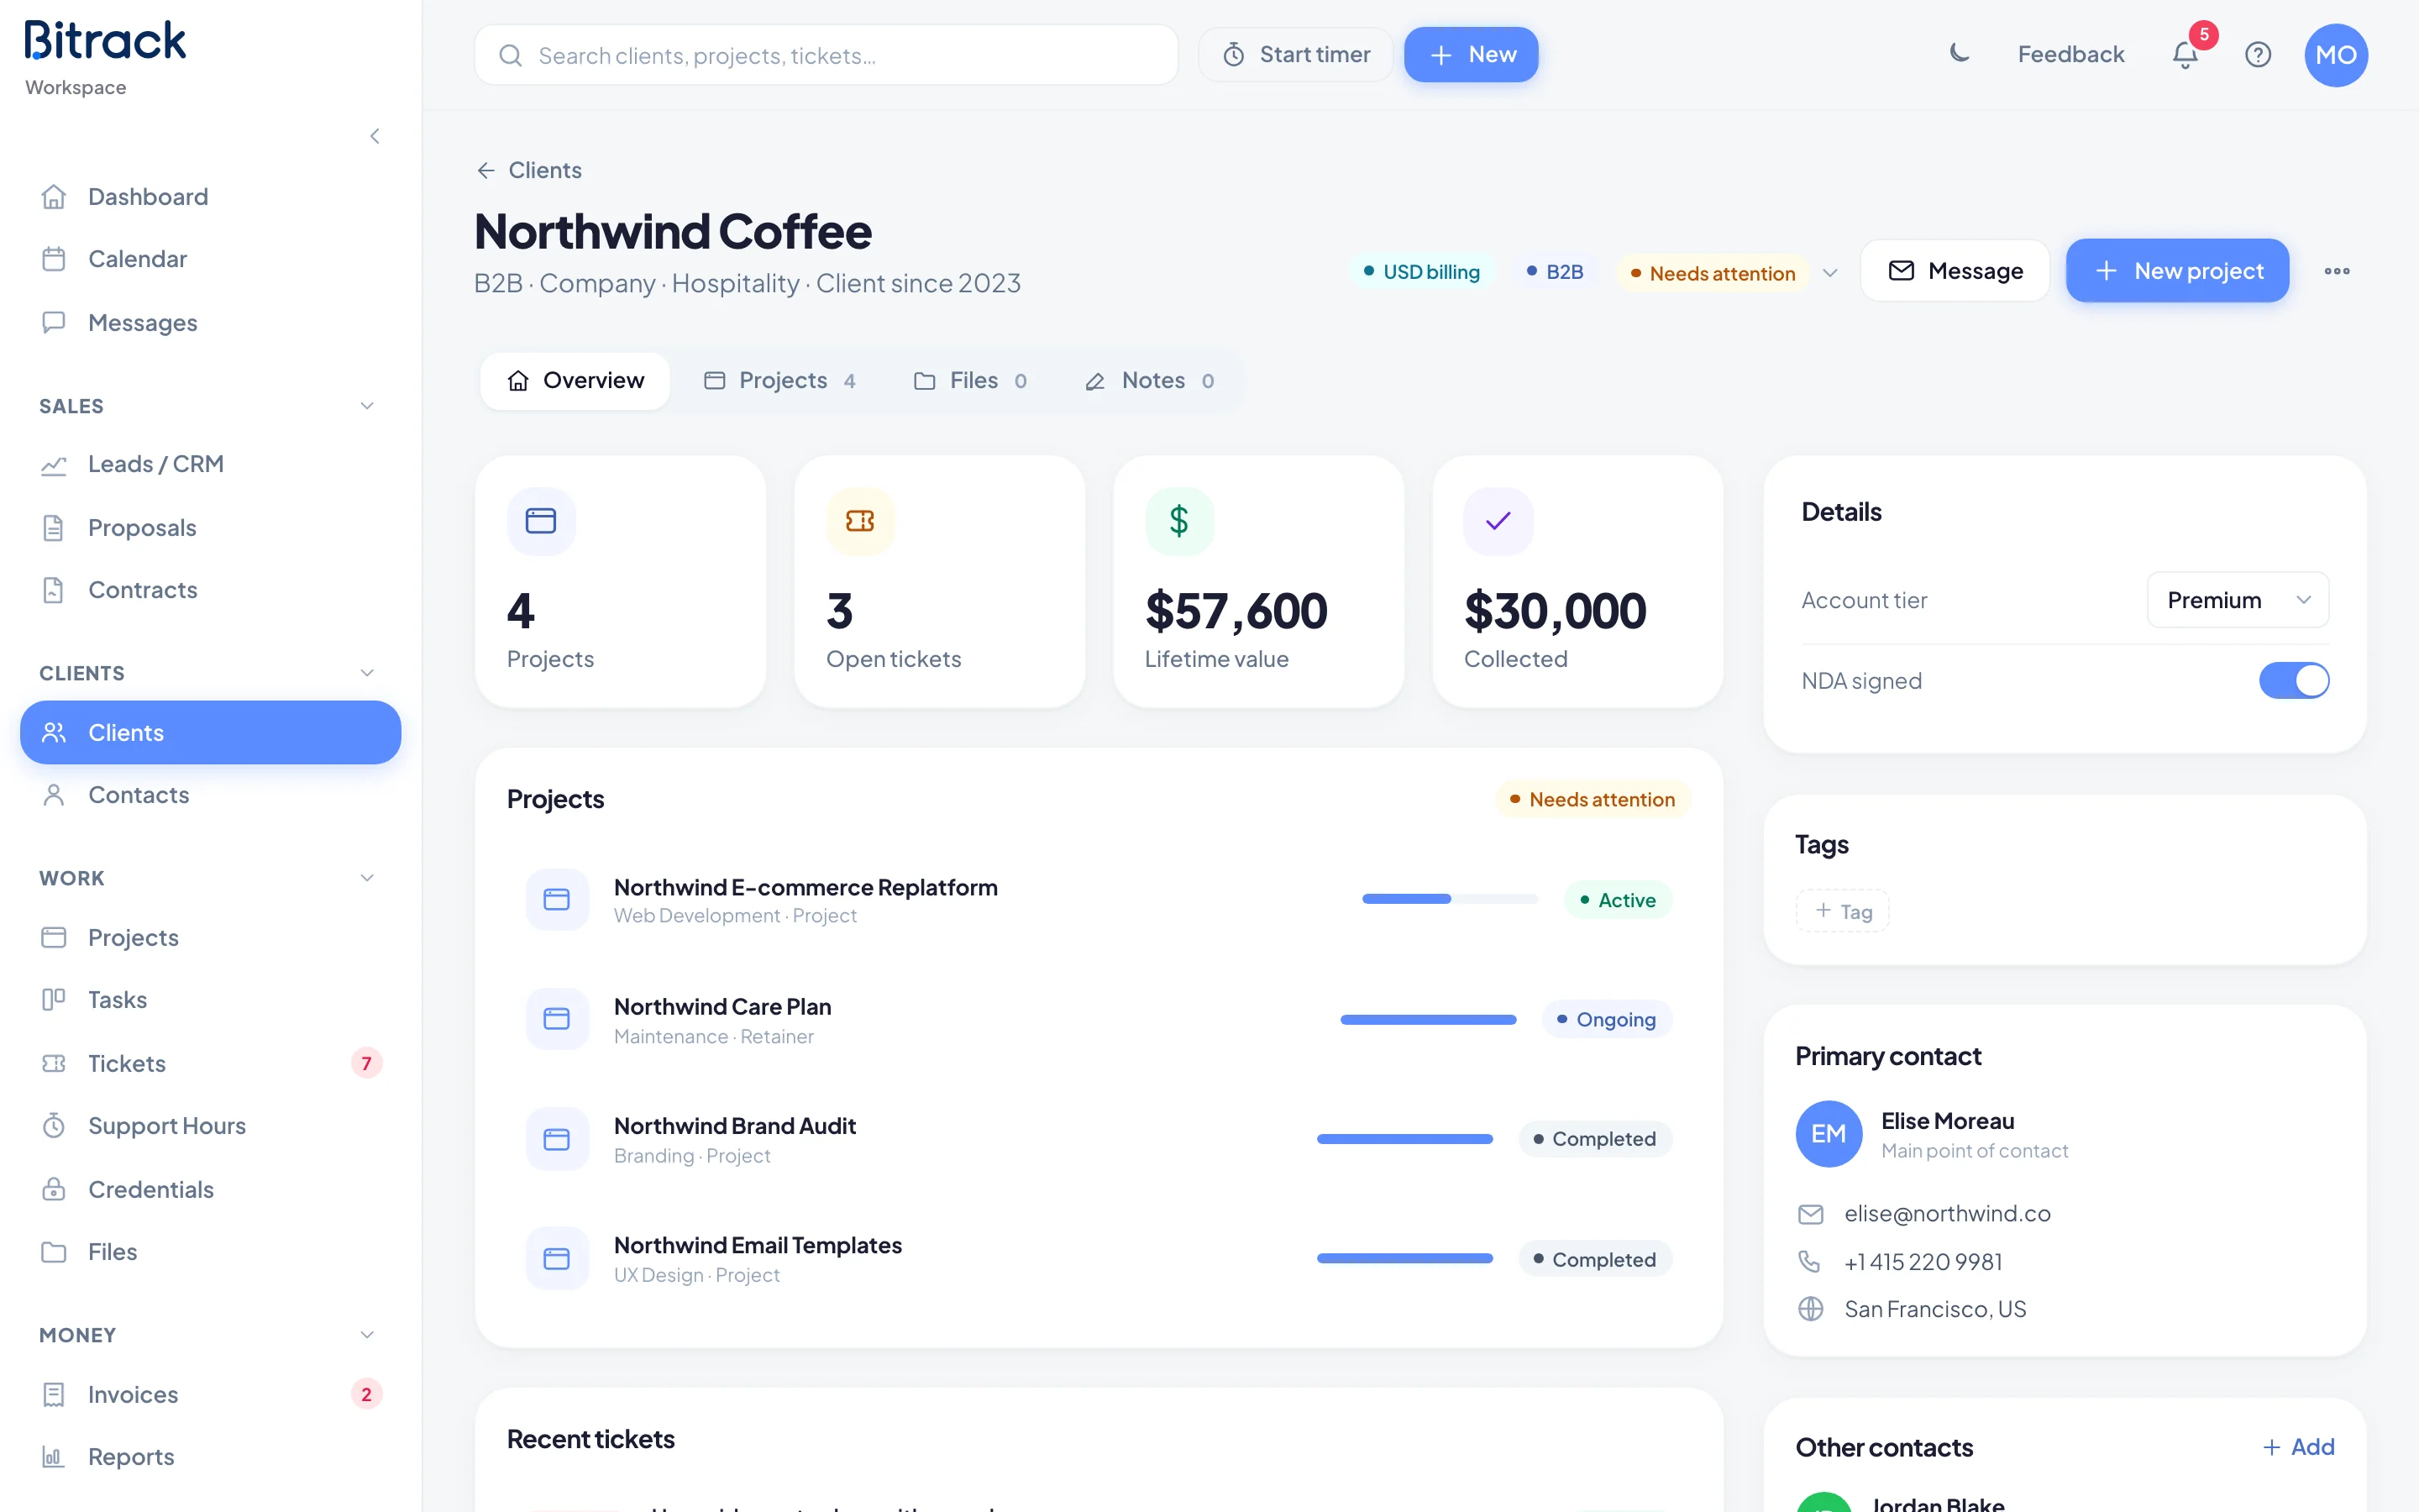
Task: Go back to Clients link
Action: tap(529, 170)
